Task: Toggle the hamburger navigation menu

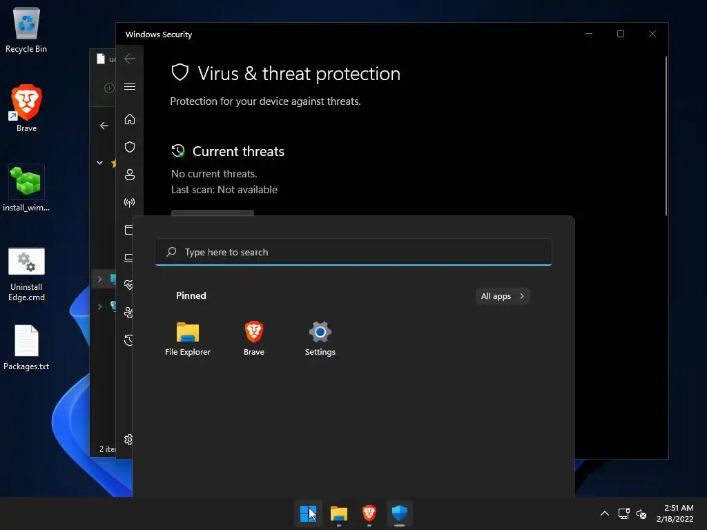Action: (130, 86)
